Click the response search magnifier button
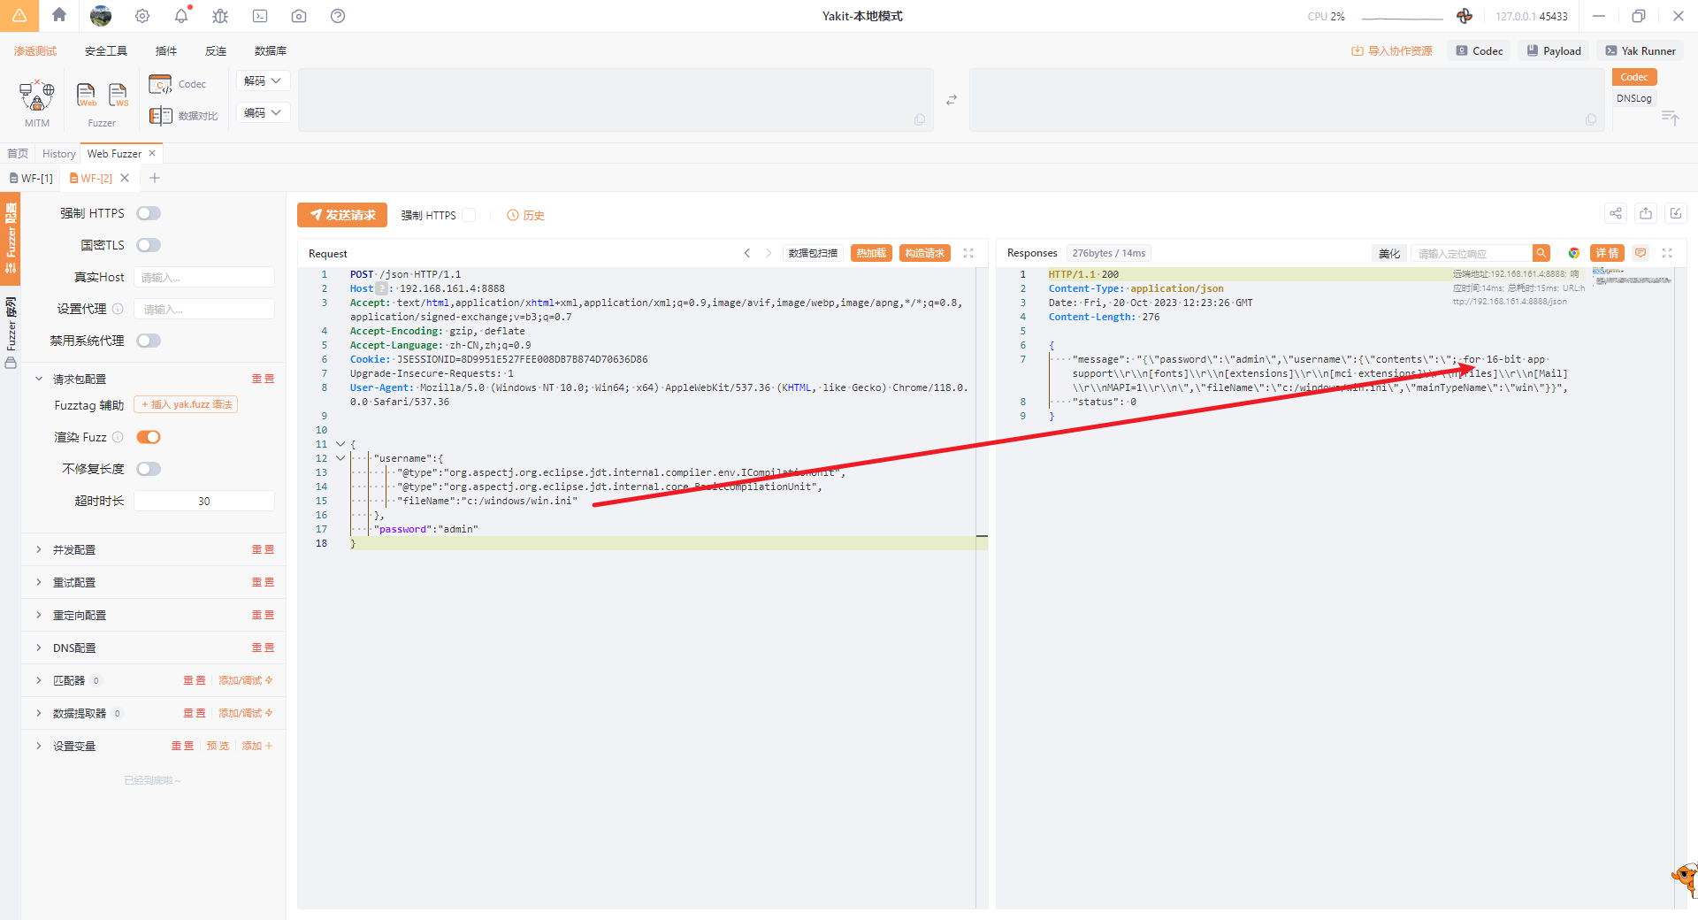This screenshot has width=1698, height=920. pos(1541,253)
